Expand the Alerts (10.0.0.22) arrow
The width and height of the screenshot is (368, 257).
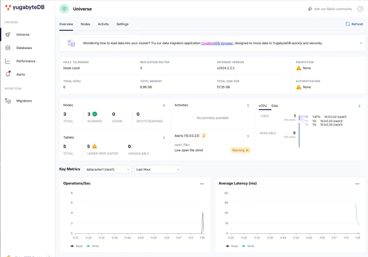[x=248, y=136]
